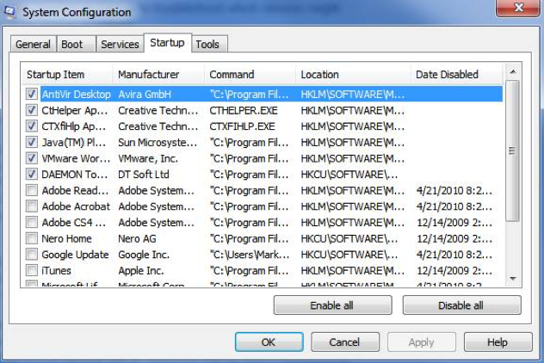Click the Nero AG manufacturer cell
The height and width of the screenshot is (363, 544).
[137, 238]
